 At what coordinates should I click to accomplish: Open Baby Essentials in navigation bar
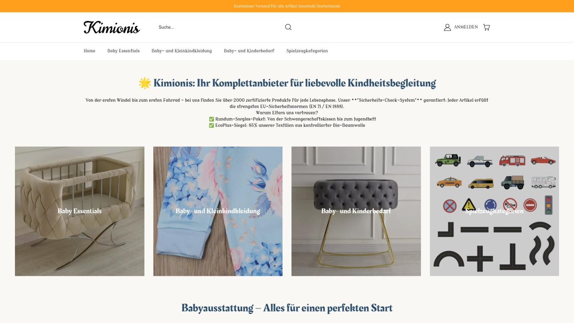pyautogui.click(x=123, y=51)
